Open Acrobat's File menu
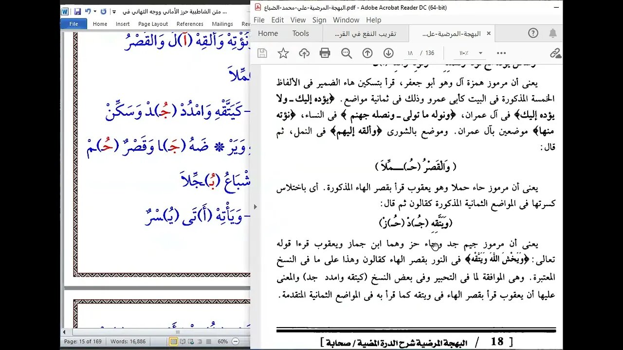Viewport: 623px width, 350px height. (x=259, y=20)
